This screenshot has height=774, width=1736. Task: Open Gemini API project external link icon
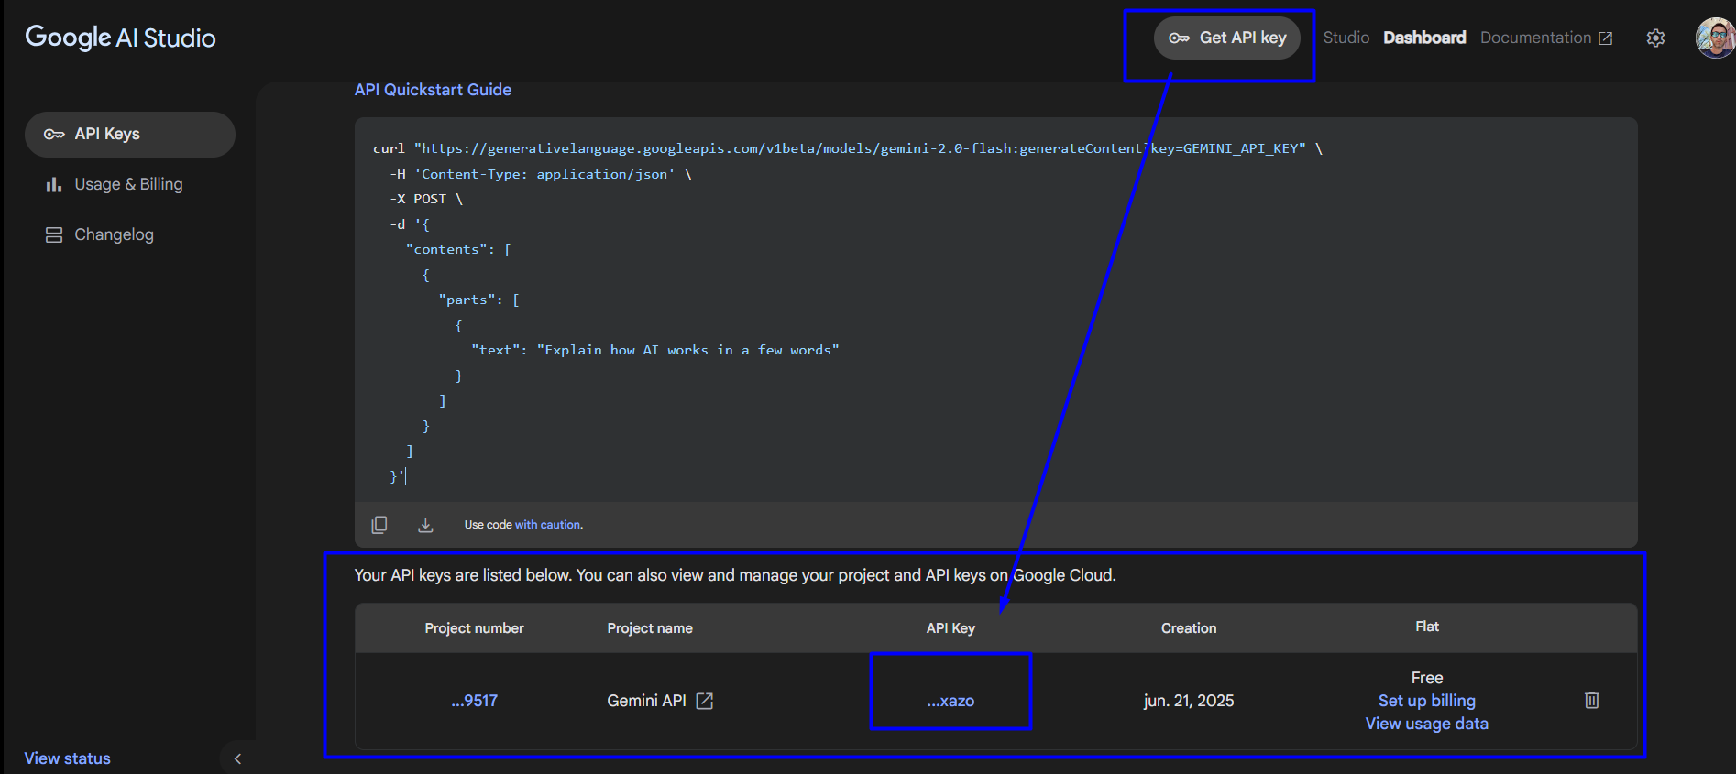pyautogui.click(x=705, y=701)
